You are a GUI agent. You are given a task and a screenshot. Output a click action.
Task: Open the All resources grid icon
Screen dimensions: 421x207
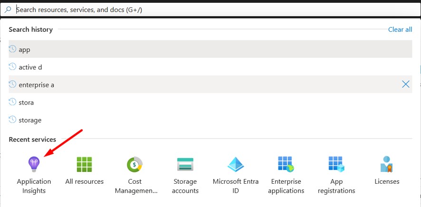click(84, 164)
